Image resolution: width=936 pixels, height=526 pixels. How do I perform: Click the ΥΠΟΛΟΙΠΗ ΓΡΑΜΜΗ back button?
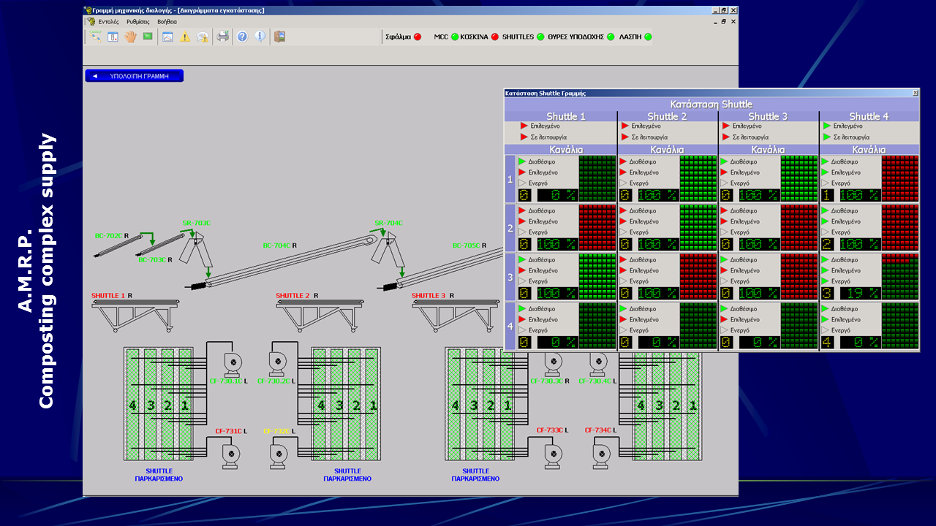[134, 76]
